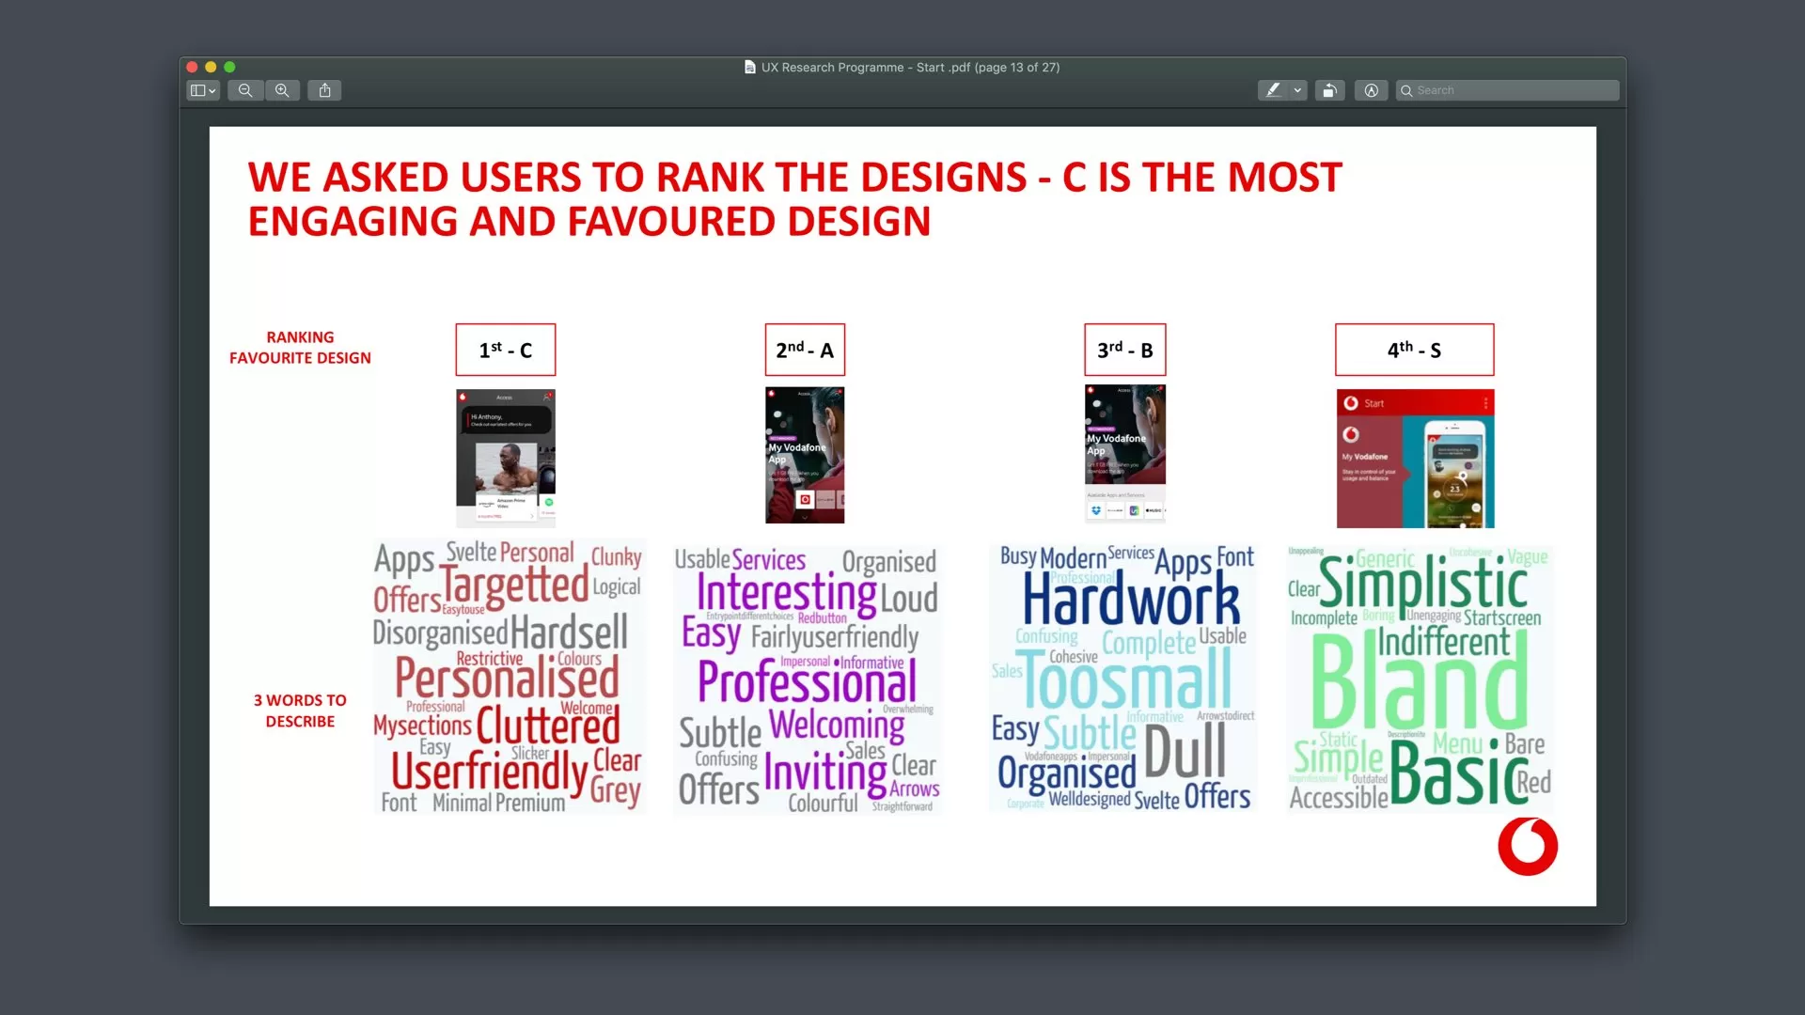Expand the highlight color dropdown arrow
Image resolution: width=1805 pixels, height=1015 pixels.
click(1297, 90)
